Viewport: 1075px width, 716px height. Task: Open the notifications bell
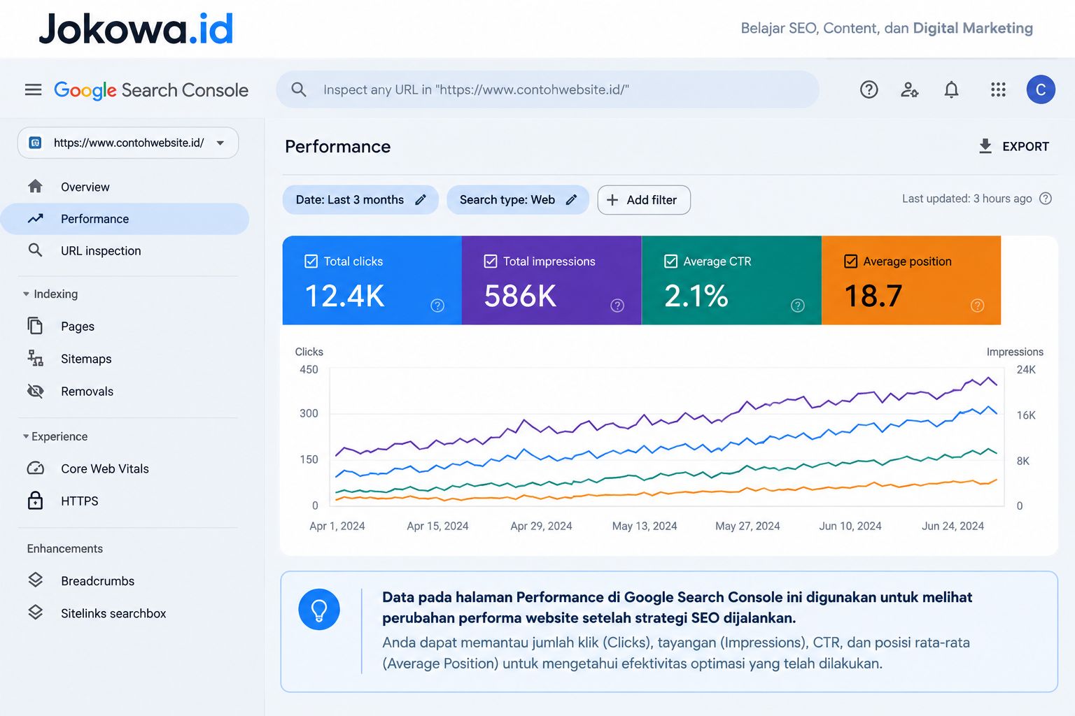coord(951,89)
